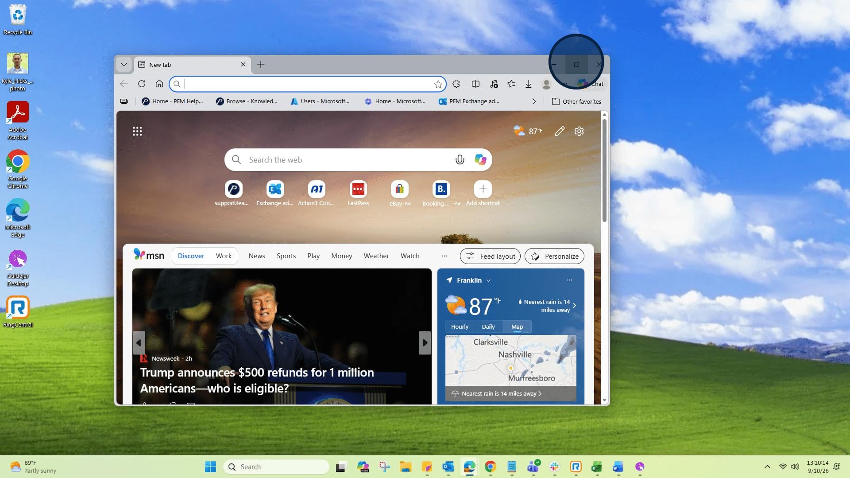Click the pencil edit background icon

(560, 131)
